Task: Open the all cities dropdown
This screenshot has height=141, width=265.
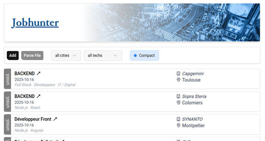Action: [66, 56]
